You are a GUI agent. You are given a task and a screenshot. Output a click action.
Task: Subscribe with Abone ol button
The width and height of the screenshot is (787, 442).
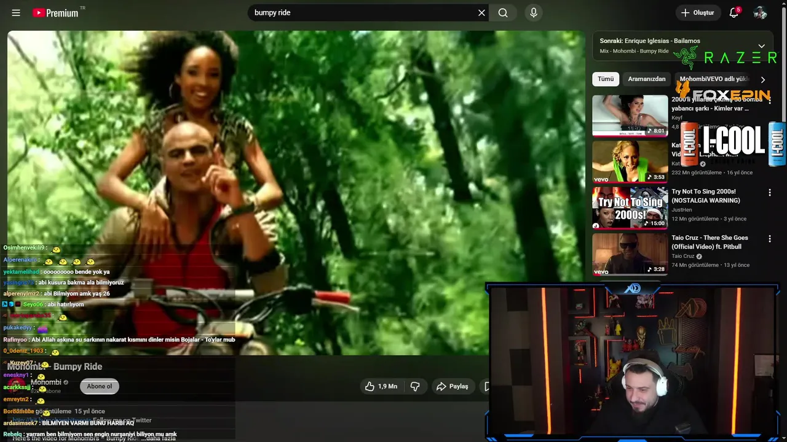(100, 386)
